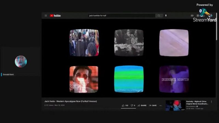Viewport: 219px width, 123px height.
Task: Click the page scrollbar on the right
Action: [217, 27]
